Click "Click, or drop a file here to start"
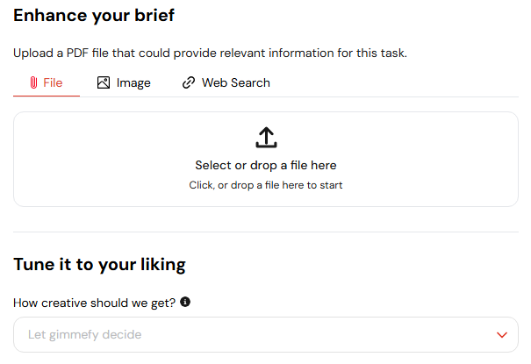531x364 pixels. (266, 185)
